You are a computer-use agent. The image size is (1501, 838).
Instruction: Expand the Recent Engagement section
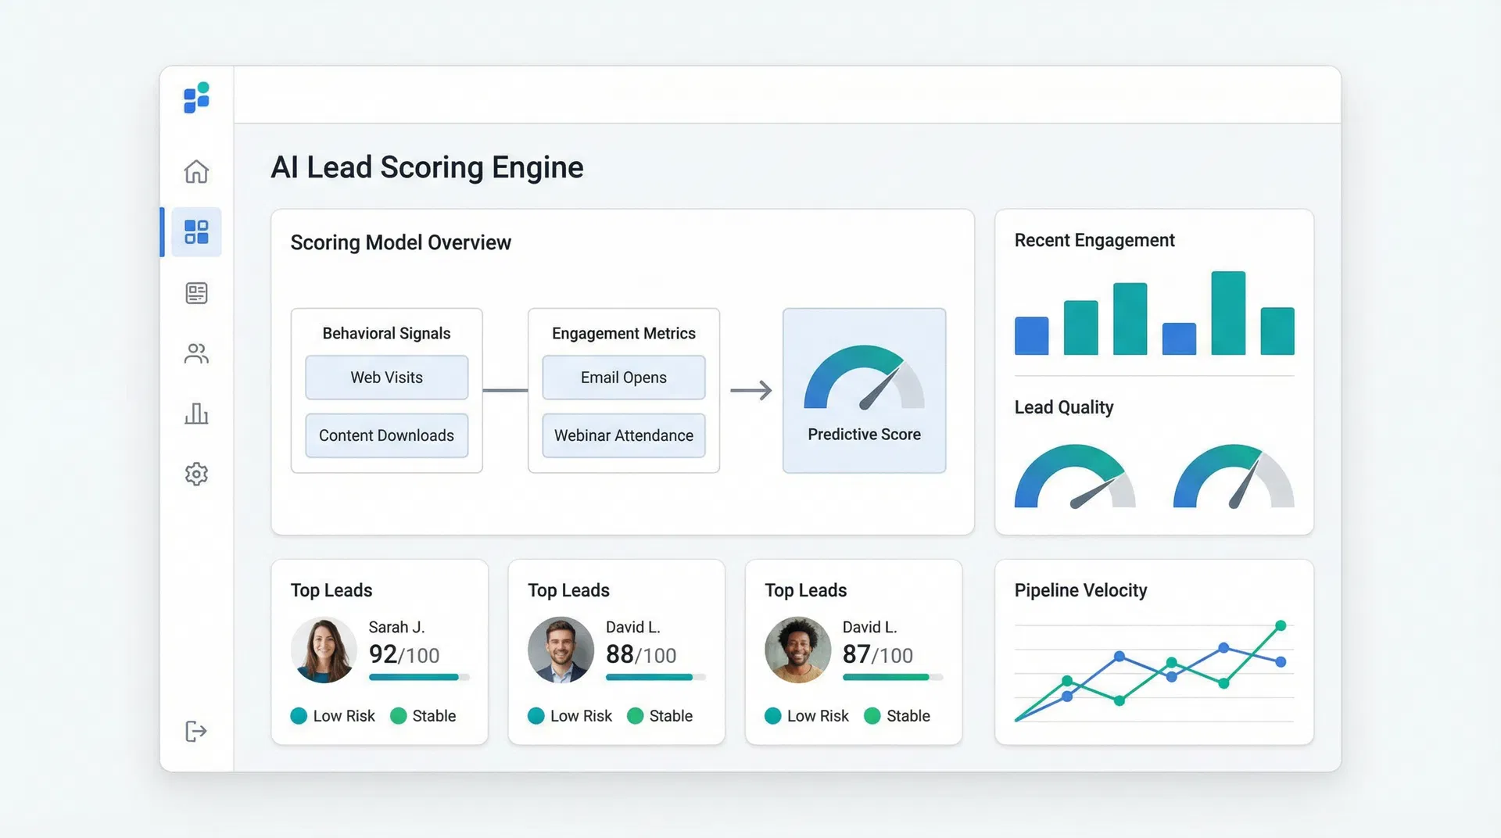click(1094, 240)
